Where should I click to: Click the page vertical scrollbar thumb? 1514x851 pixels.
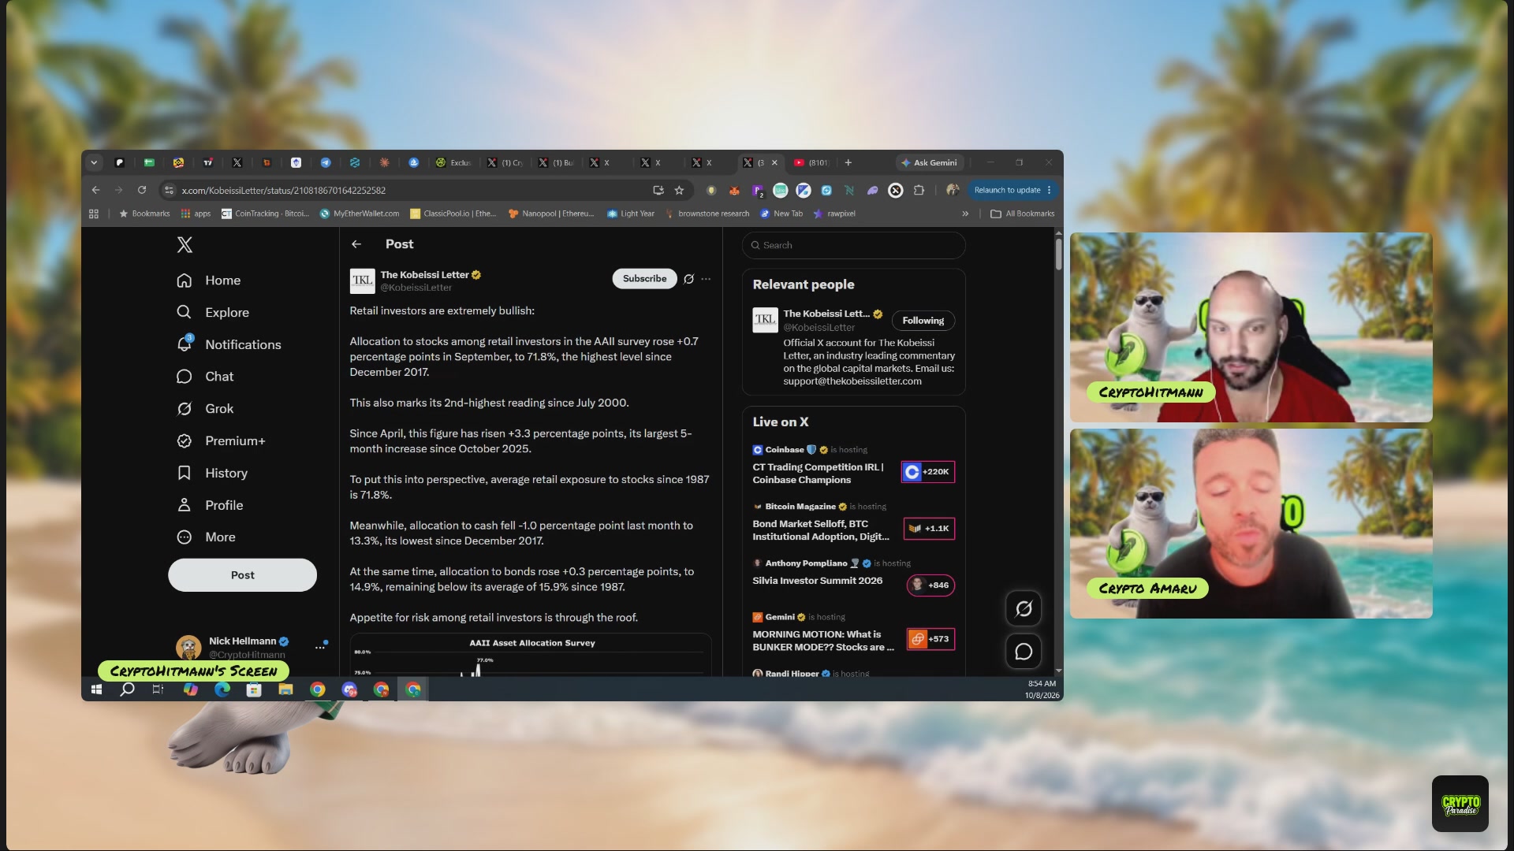(x=1058, y=255)
